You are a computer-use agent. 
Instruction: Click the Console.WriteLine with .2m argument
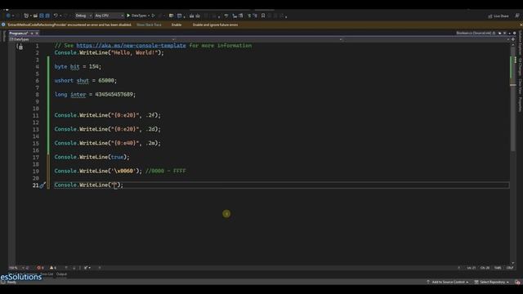[x=107, y=143]
